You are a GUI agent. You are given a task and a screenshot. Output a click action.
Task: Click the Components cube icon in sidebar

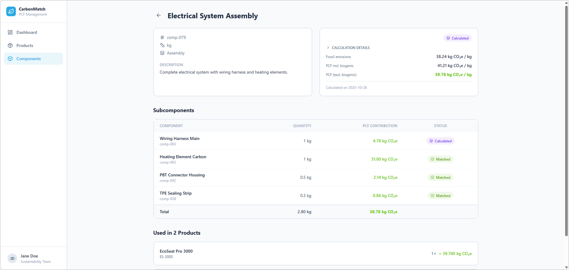(10, 59)
